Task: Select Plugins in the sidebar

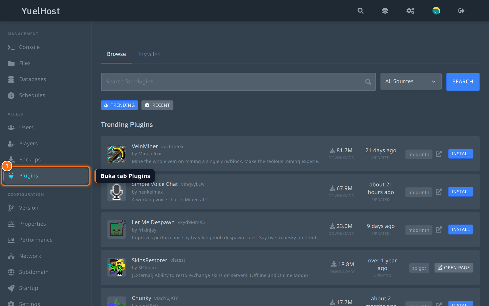Action: (x=46, y=176)
